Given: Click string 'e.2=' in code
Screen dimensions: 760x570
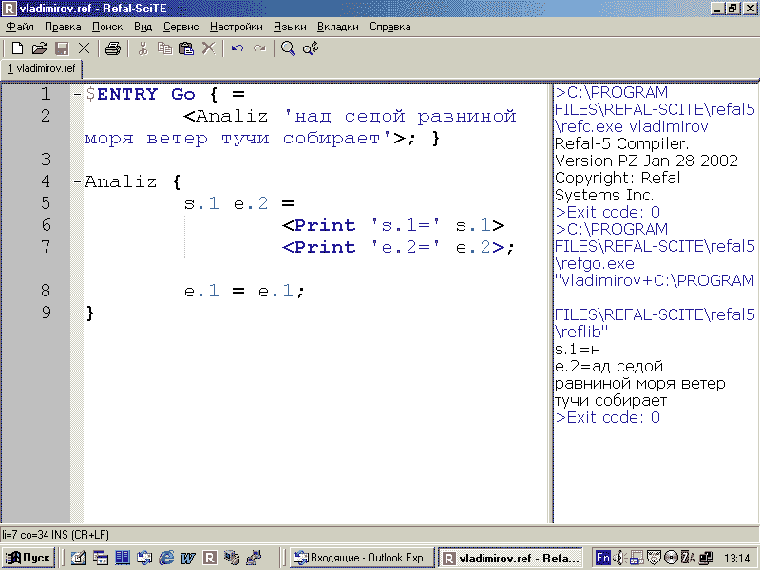Looking at the screenshot, I should coord(406,247).
